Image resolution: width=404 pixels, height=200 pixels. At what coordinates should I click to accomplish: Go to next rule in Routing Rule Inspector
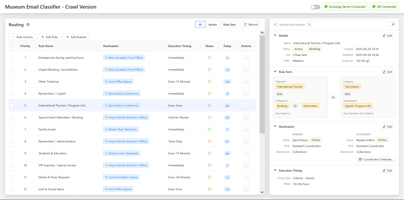pos(309,24)
